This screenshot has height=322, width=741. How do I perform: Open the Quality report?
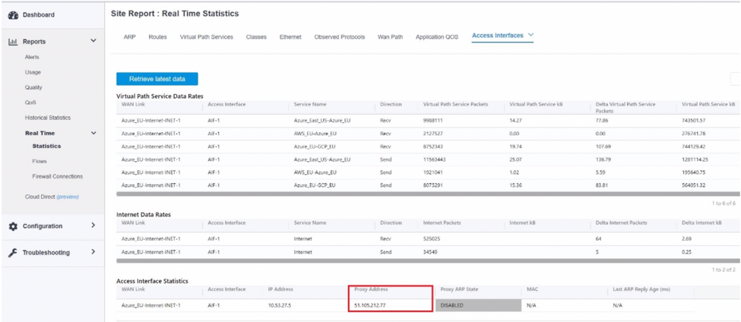pos(33,87)
